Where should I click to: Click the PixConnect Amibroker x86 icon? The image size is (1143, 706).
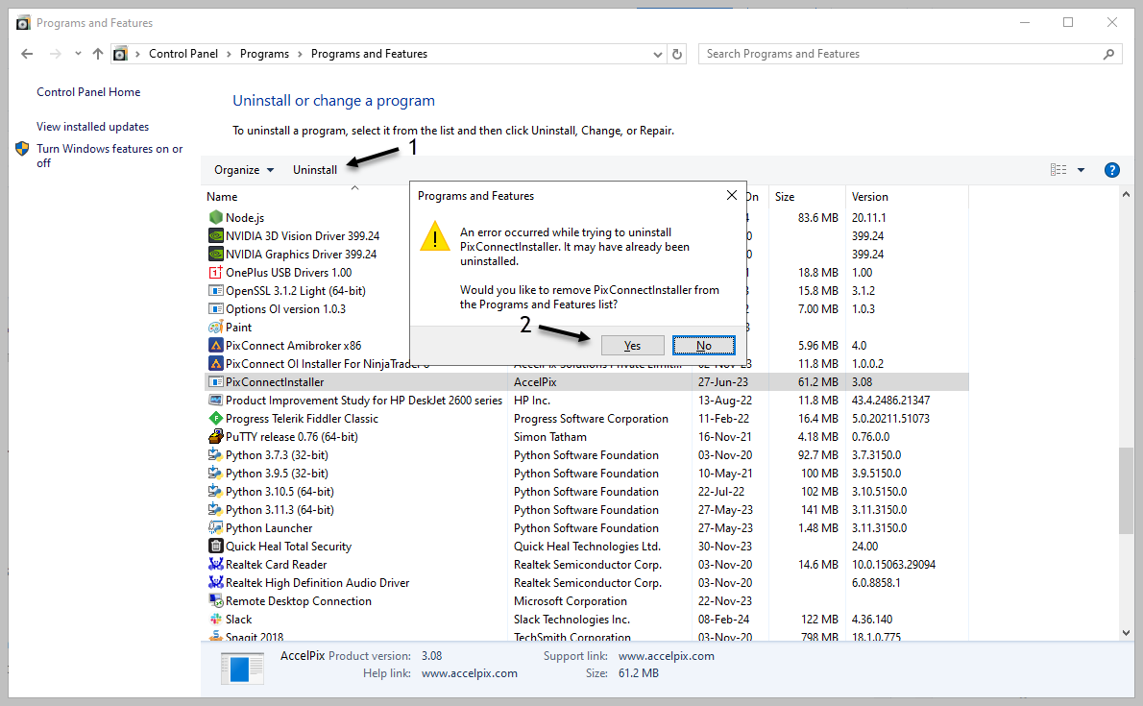pos(216,345)
